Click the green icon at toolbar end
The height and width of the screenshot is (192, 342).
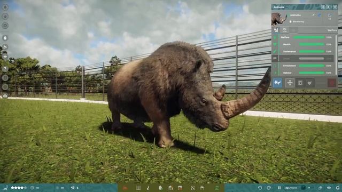pyautogui.click(x=217, y=188)
